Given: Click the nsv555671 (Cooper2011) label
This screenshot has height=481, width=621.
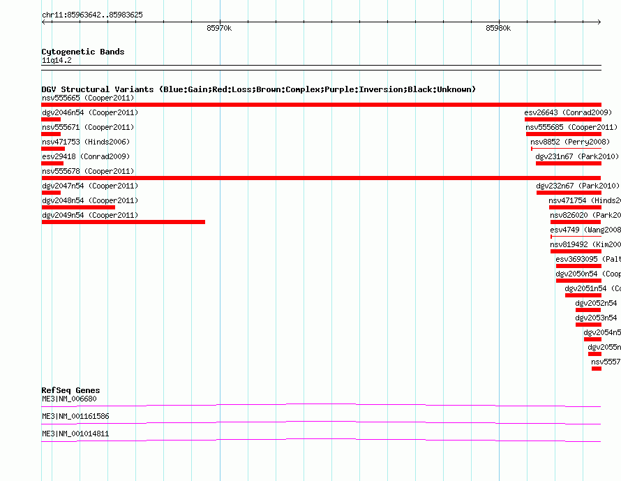Looking at the screenshot, I should pyautogui.click(x=88, y=127).
